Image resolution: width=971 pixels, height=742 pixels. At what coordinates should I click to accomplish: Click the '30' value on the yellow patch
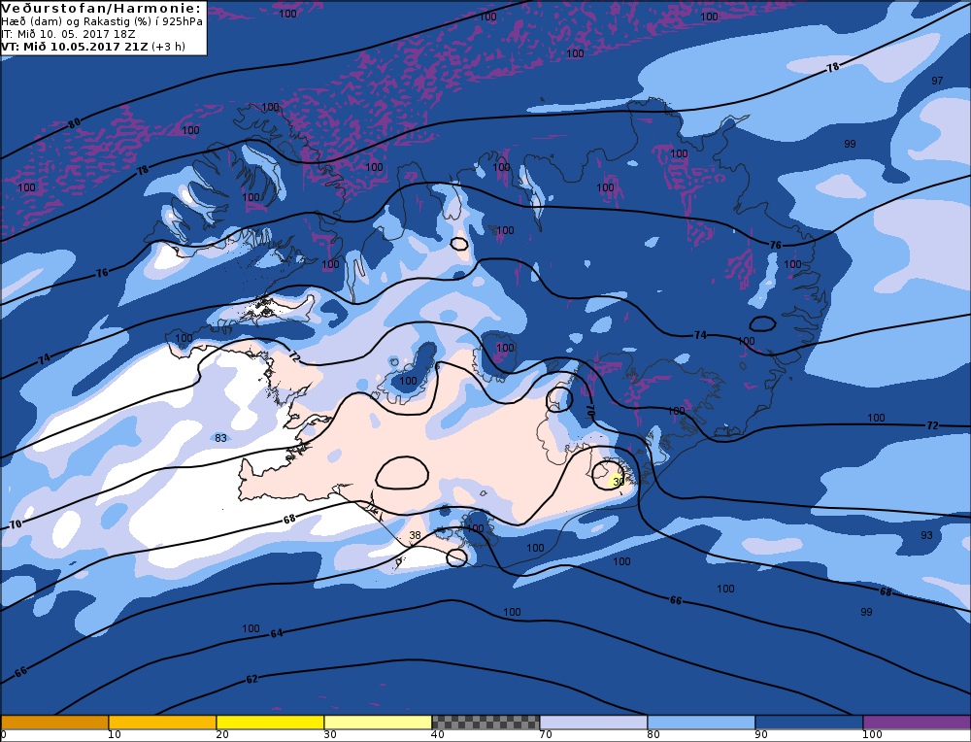coord(618,482)
